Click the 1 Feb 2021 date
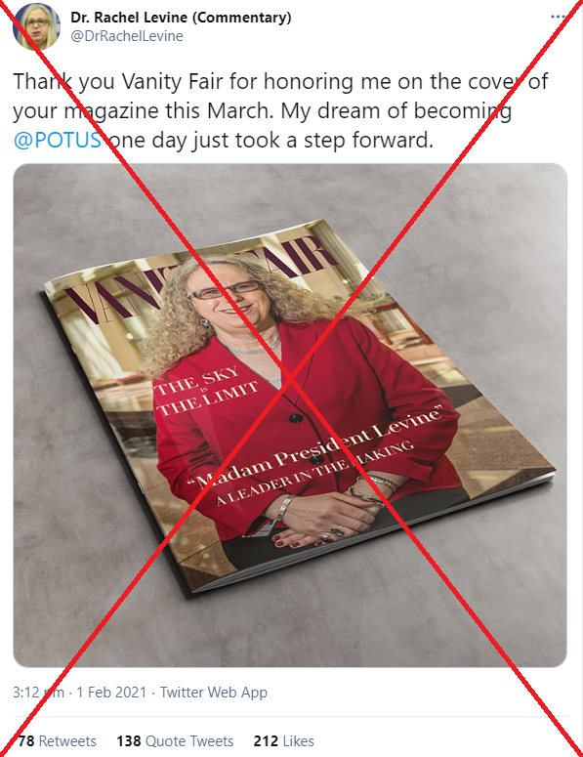 pyautogui.click(x=111, y=693)
